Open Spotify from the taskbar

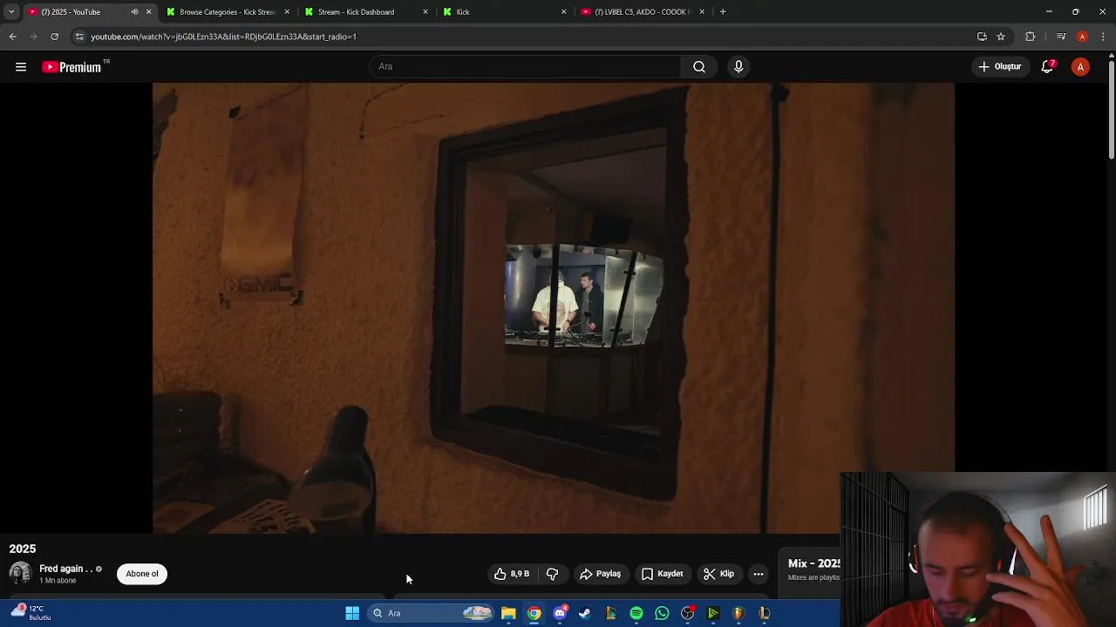[x=636, y=613]
